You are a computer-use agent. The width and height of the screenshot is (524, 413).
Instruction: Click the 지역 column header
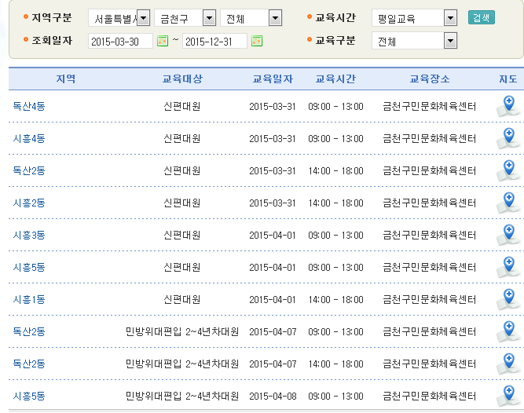[x=66, y=79]
